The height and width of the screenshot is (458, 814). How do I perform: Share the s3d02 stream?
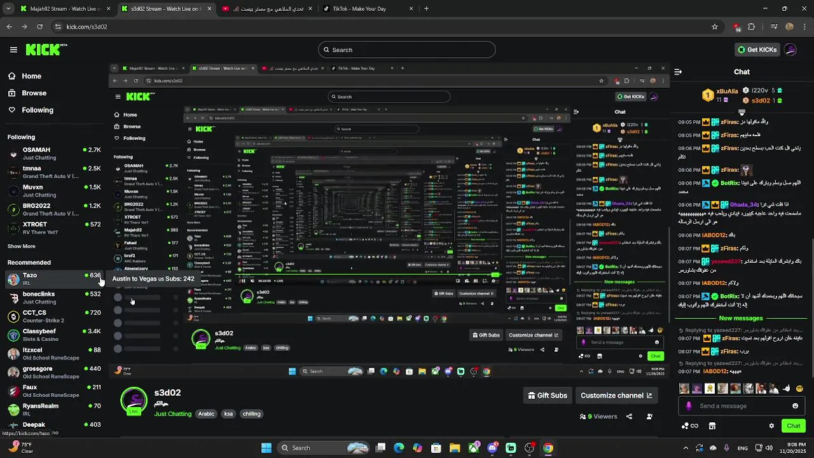pos(629,417)
